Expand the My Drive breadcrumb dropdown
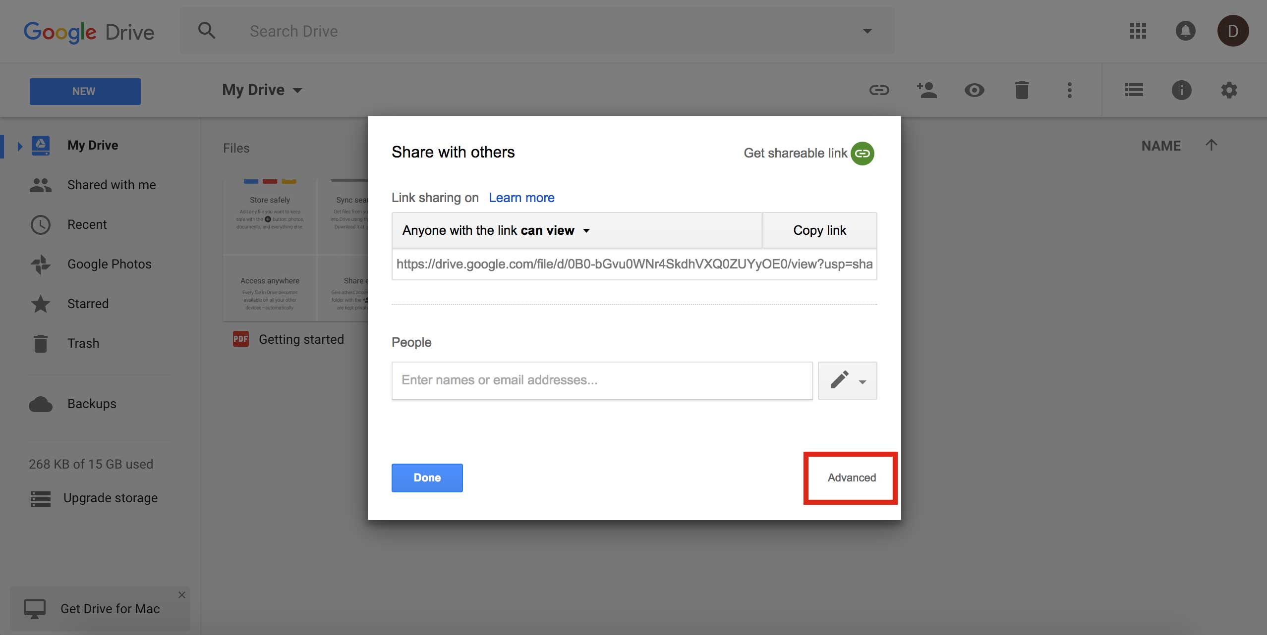Viewport: 1267px width, 635px height. coord(297,90)
